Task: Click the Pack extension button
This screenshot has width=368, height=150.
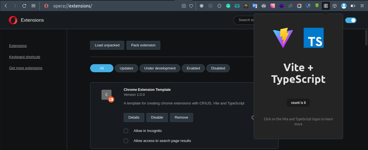Action: (143, 45)
